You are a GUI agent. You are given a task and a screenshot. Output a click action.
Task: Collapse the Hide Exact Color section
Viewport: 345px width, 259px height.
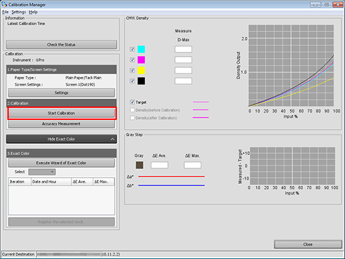[61, 139]
